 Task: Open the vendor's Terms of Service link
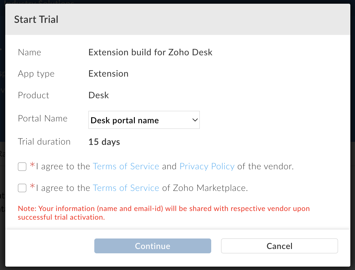pyautogui.click(x=126, y=167)
